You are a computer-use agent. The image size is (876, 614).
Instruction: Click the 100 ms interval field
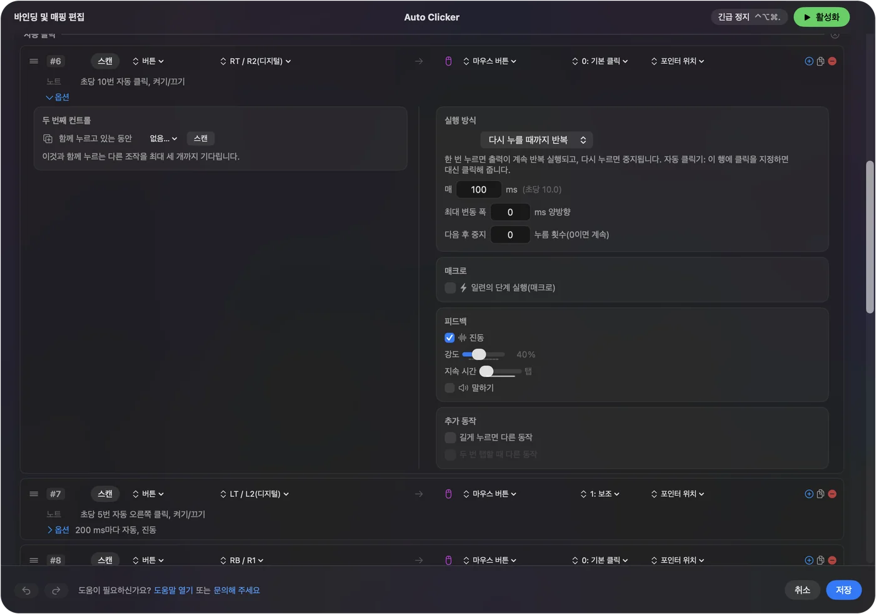click(x=479, y=190)
